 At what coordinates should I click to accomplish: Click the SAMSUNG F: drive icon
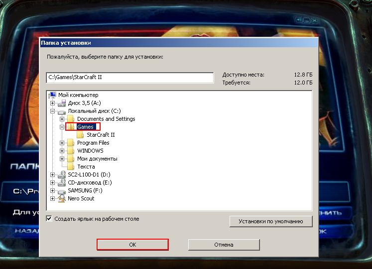62,191
